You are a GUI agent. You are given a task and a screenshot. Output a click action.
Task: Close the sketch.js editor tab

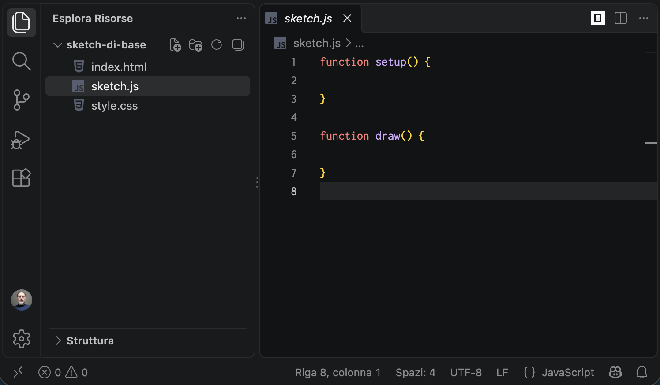pyautogui.click(x=347, y=18)
